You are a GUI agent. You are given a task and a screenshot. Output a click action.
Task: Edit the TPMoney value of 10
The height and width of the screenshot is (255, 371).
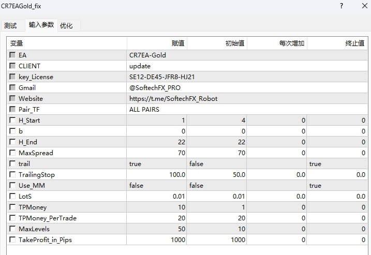[156, 207]
